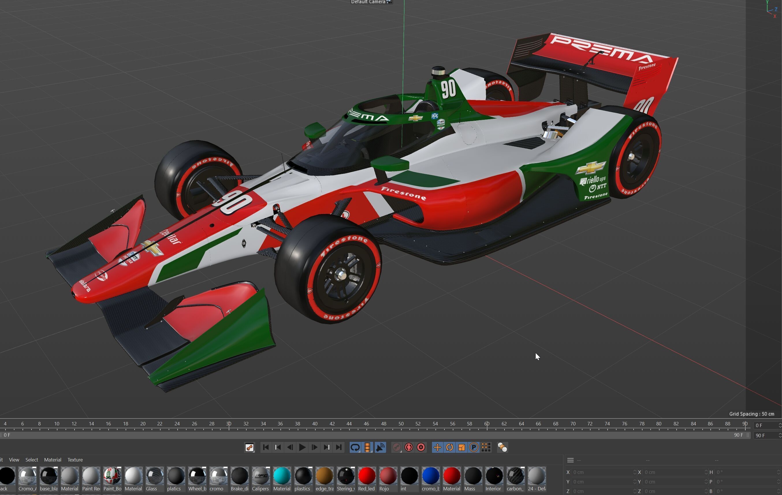Toggle loop playback mode

click(355, 447)
